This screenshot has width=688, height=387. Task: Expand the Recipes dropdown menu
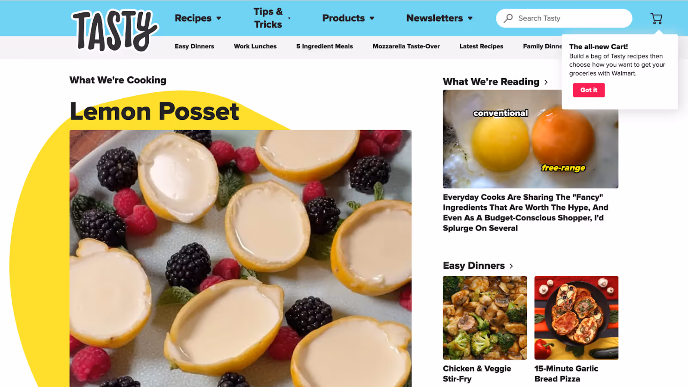(x=198, y=18)
